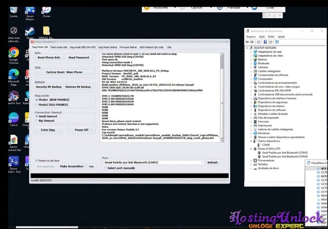Open Epson Photo+ Tool shortcut

pyautogui.click(x=14, y=164)
